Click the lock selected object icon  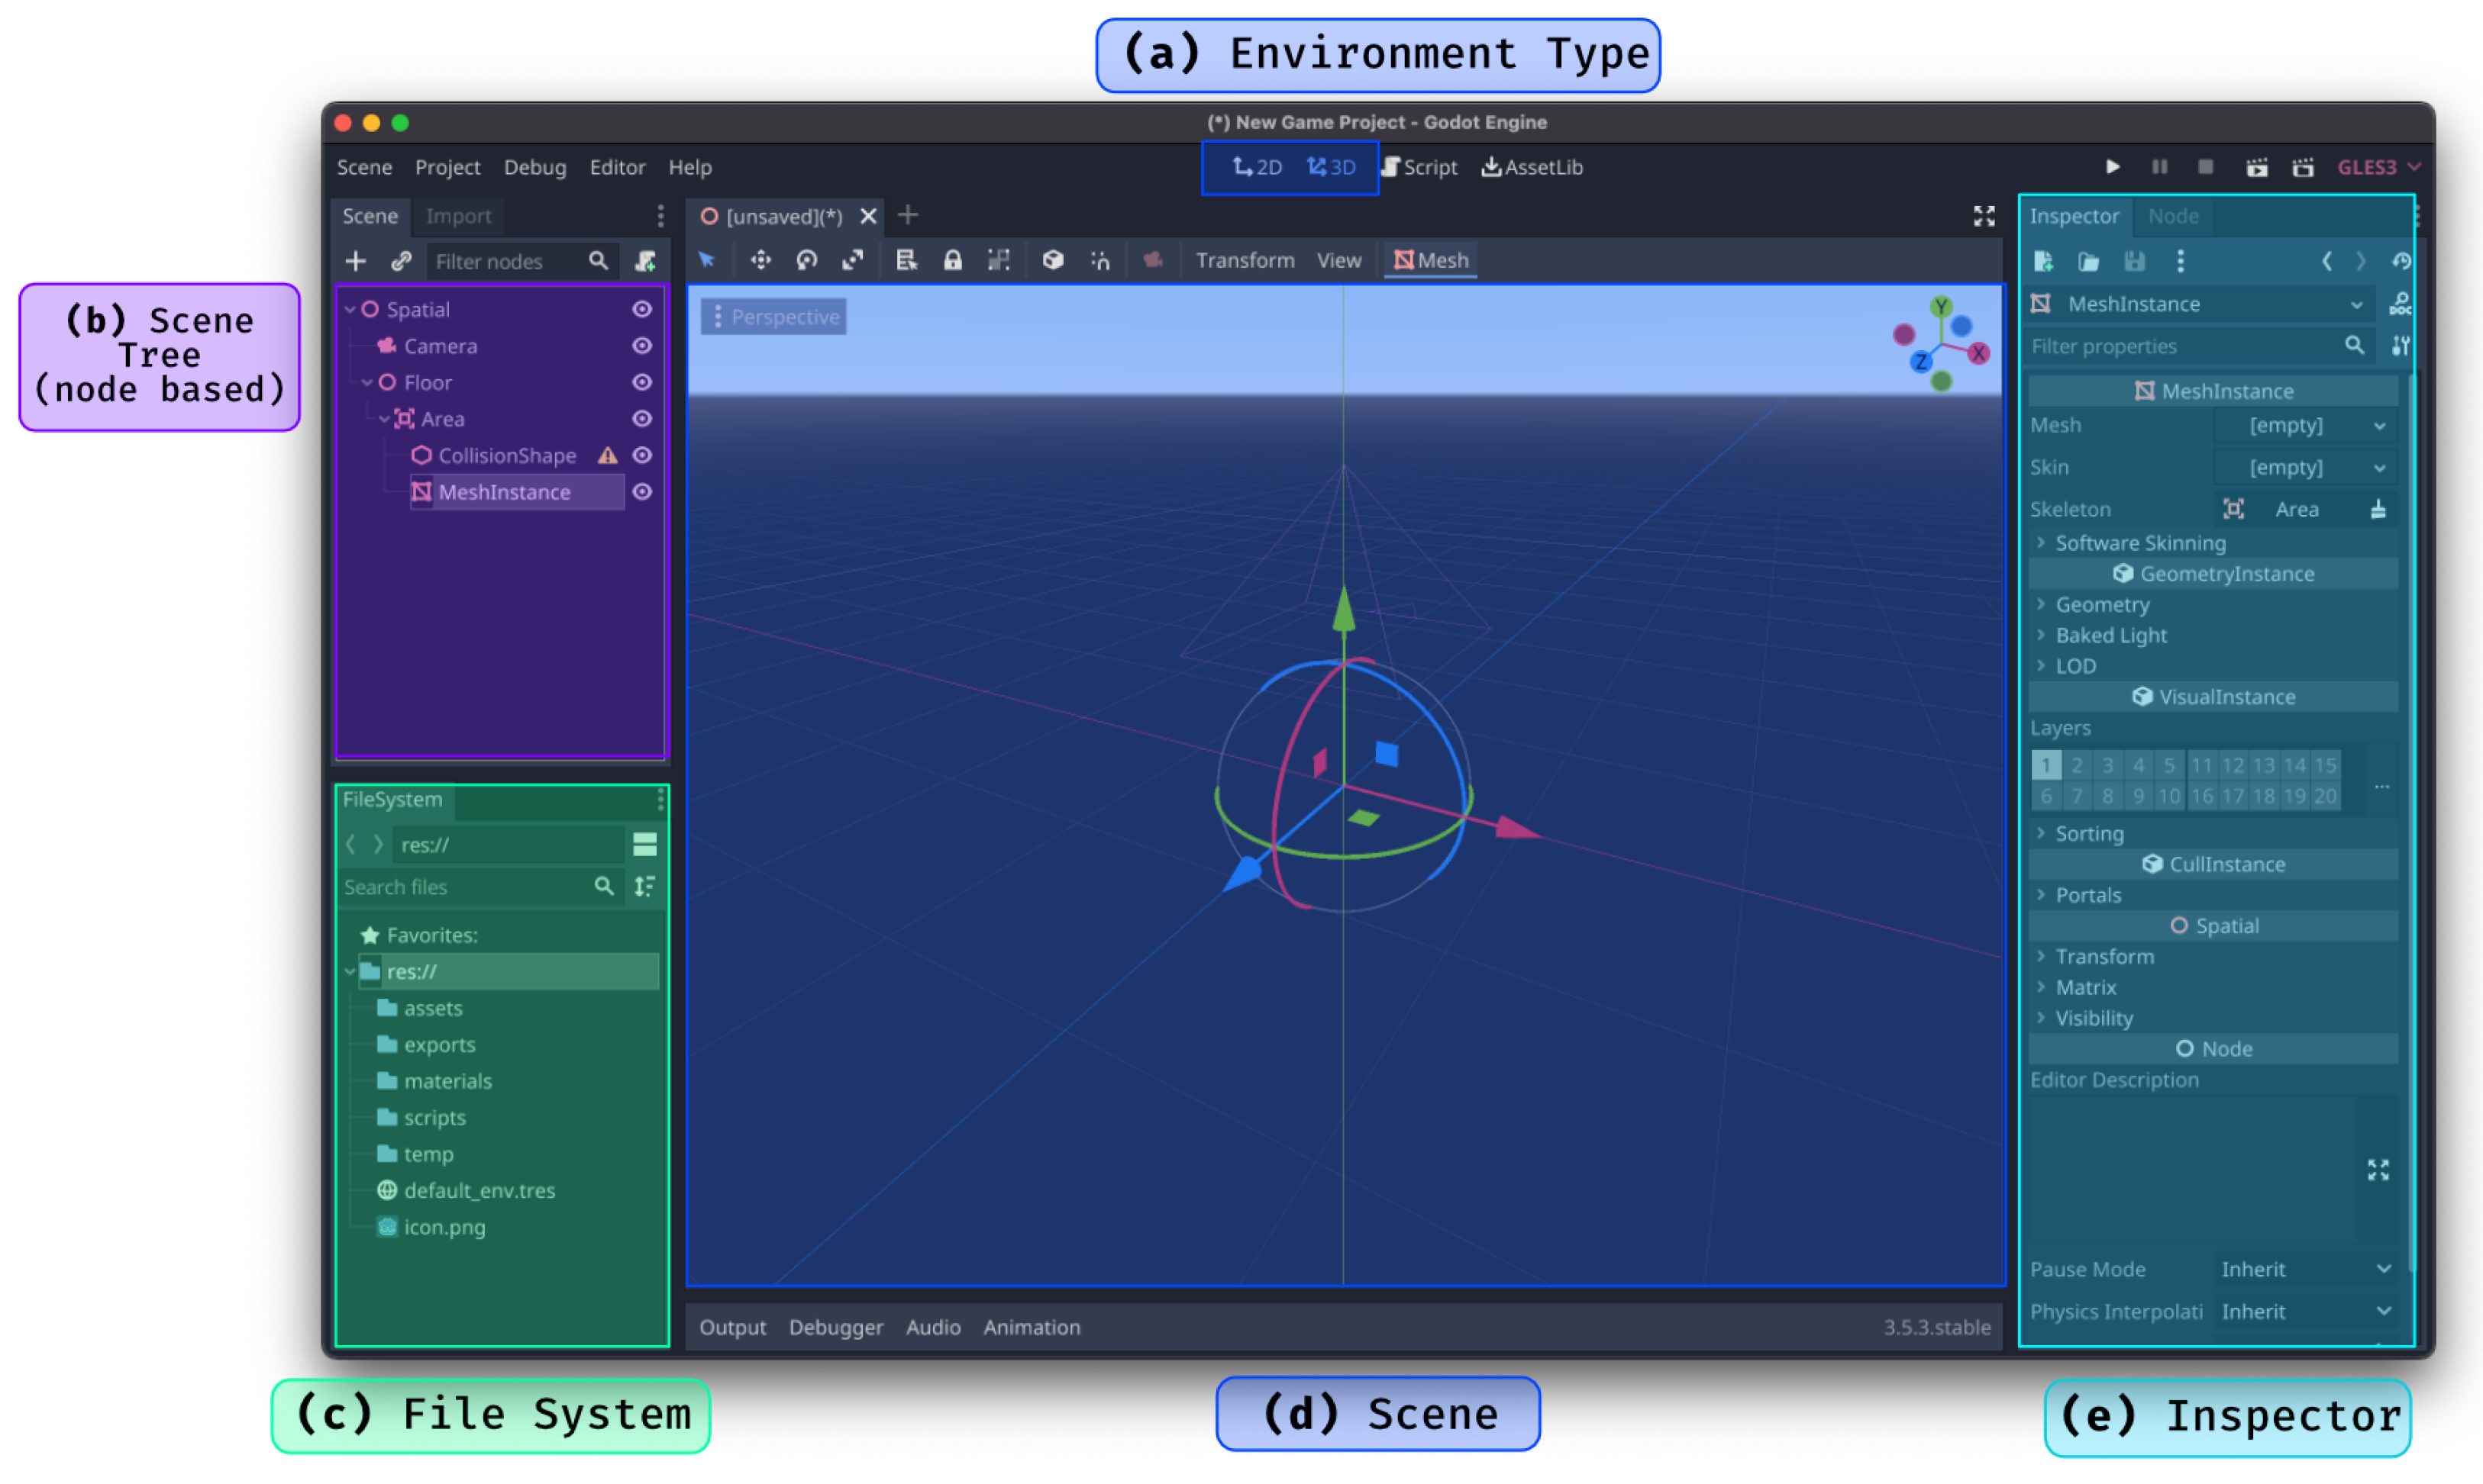(x=952, y=261)
